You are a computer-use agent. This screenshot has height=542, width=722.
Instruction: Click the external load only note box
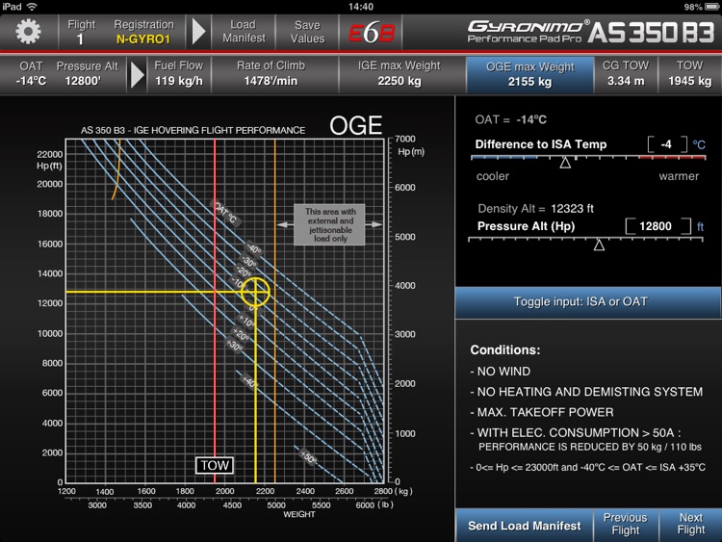pyautogui.click(x=329, y=224)
